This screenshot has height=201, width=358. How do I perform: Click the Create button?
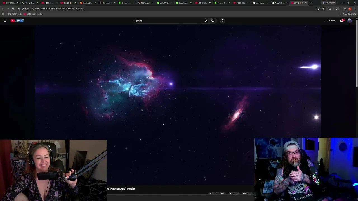pyautogui.click(x=330, y=21)
